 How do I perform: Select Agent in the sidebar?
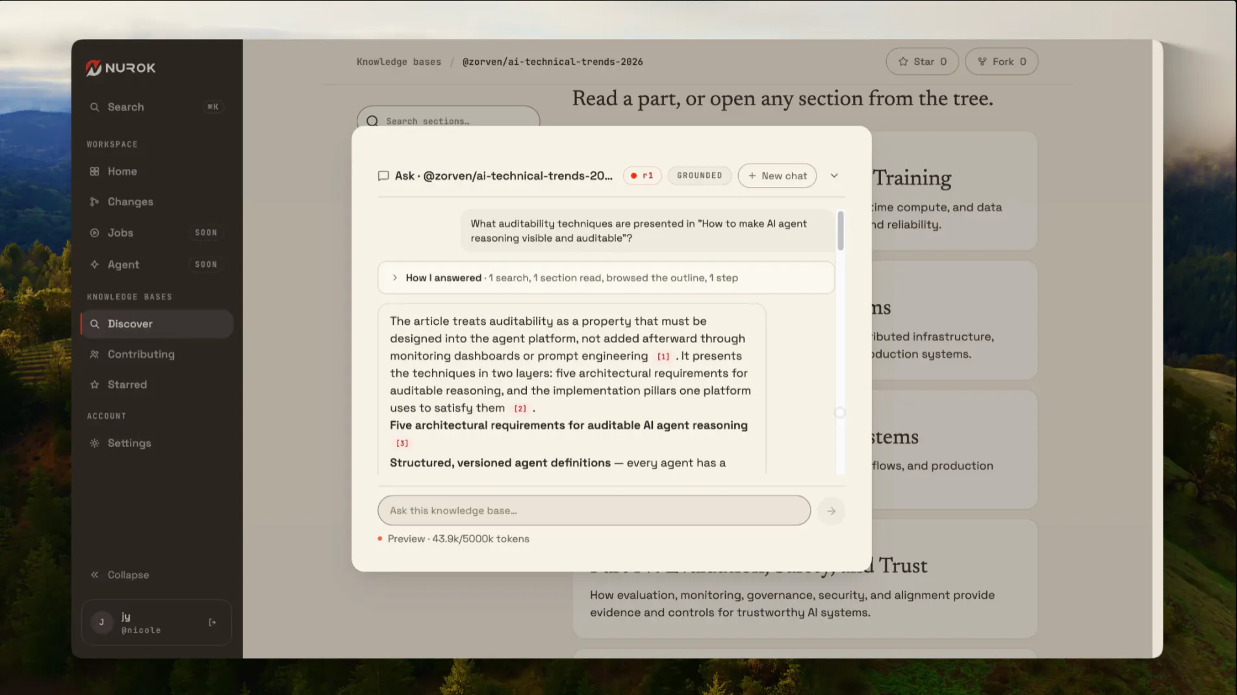[x=156, y=264]
